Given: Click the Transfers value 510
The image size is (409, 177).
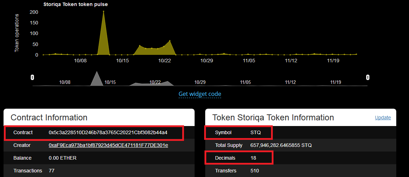Looking at the screenshot, I should 254,171.
